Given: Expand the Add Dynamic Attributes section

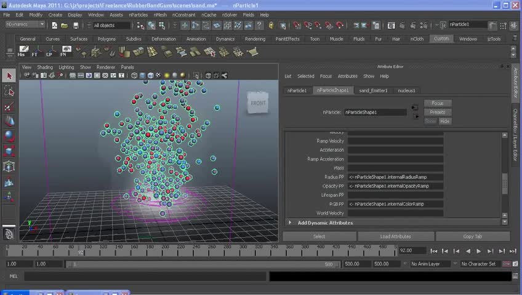Looking at the screenshot, I should click(325, 222).
